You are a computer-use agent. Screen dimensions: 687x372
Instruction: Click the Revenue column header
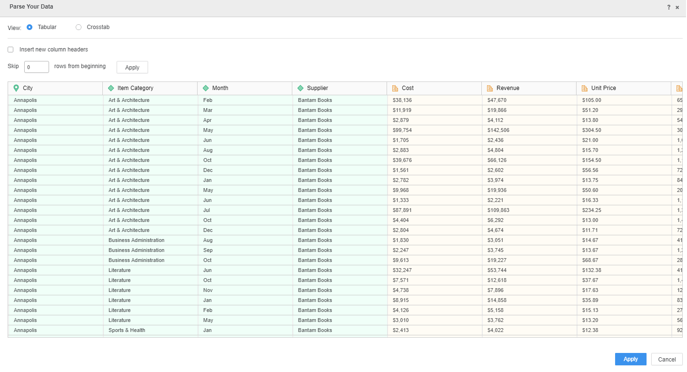tap(508, 88)
